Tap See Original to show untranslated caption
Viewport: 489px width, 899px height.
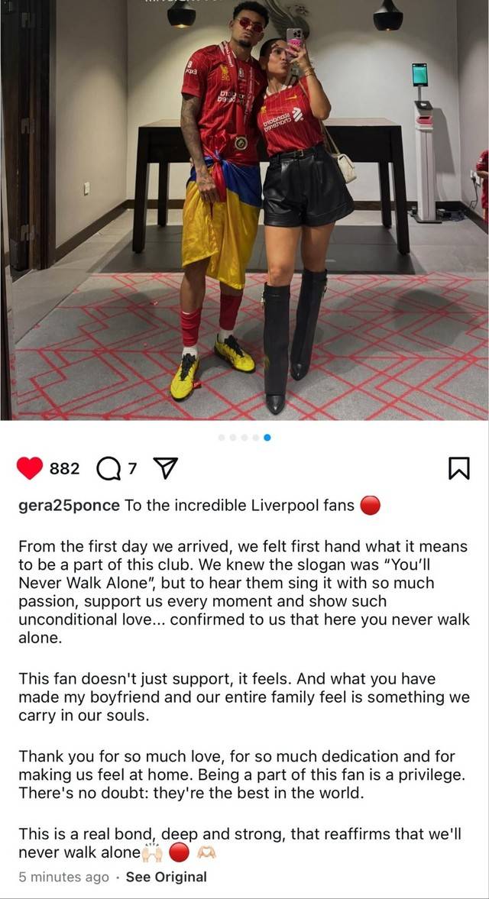tap(167, 877)
